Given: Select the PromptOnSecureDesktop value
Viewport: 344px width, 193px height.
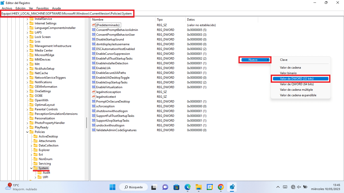Looking at the screenshot, I should click(113, 102).
